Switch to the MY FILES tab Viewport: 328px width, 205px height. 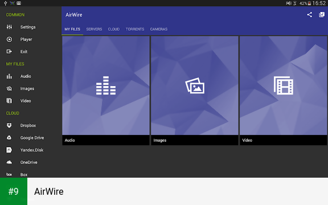72,29
